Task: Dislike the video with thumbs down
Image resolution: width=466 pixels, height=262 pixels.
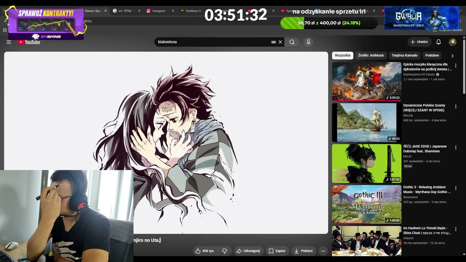Action: coord(225,251)
